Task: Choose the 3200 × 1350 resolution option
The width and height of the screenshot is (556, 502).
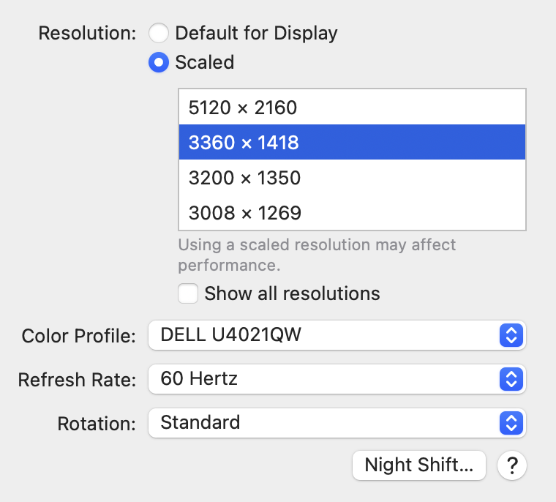Action: [352, 178]
